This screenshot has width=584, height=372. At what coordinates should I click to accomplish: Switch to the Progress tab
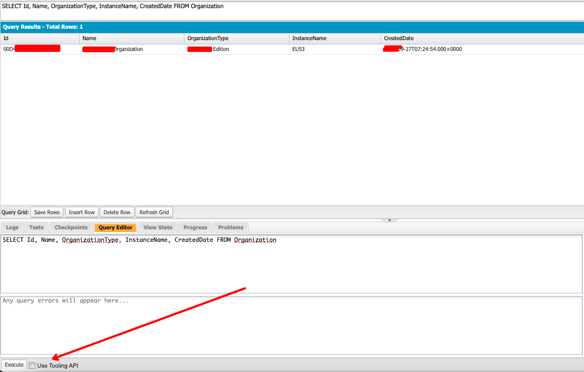pyautogui.click(x=195, y=227)
